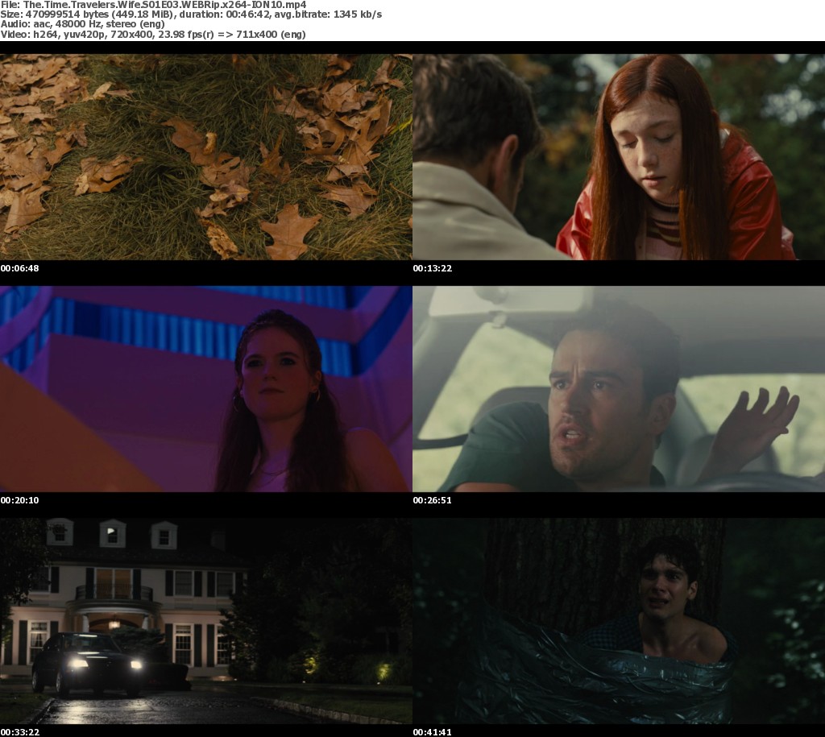
Task: Click the File name line in header
Action: pyautogui.click(x=153, y=5)
